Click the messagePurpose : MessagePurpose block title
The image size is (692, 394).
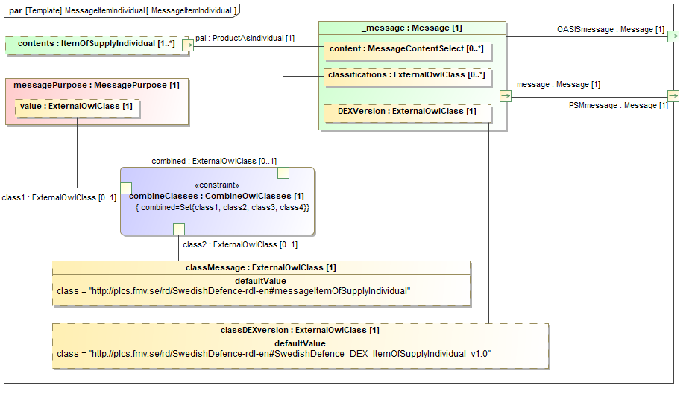click(x=96, y=85)
